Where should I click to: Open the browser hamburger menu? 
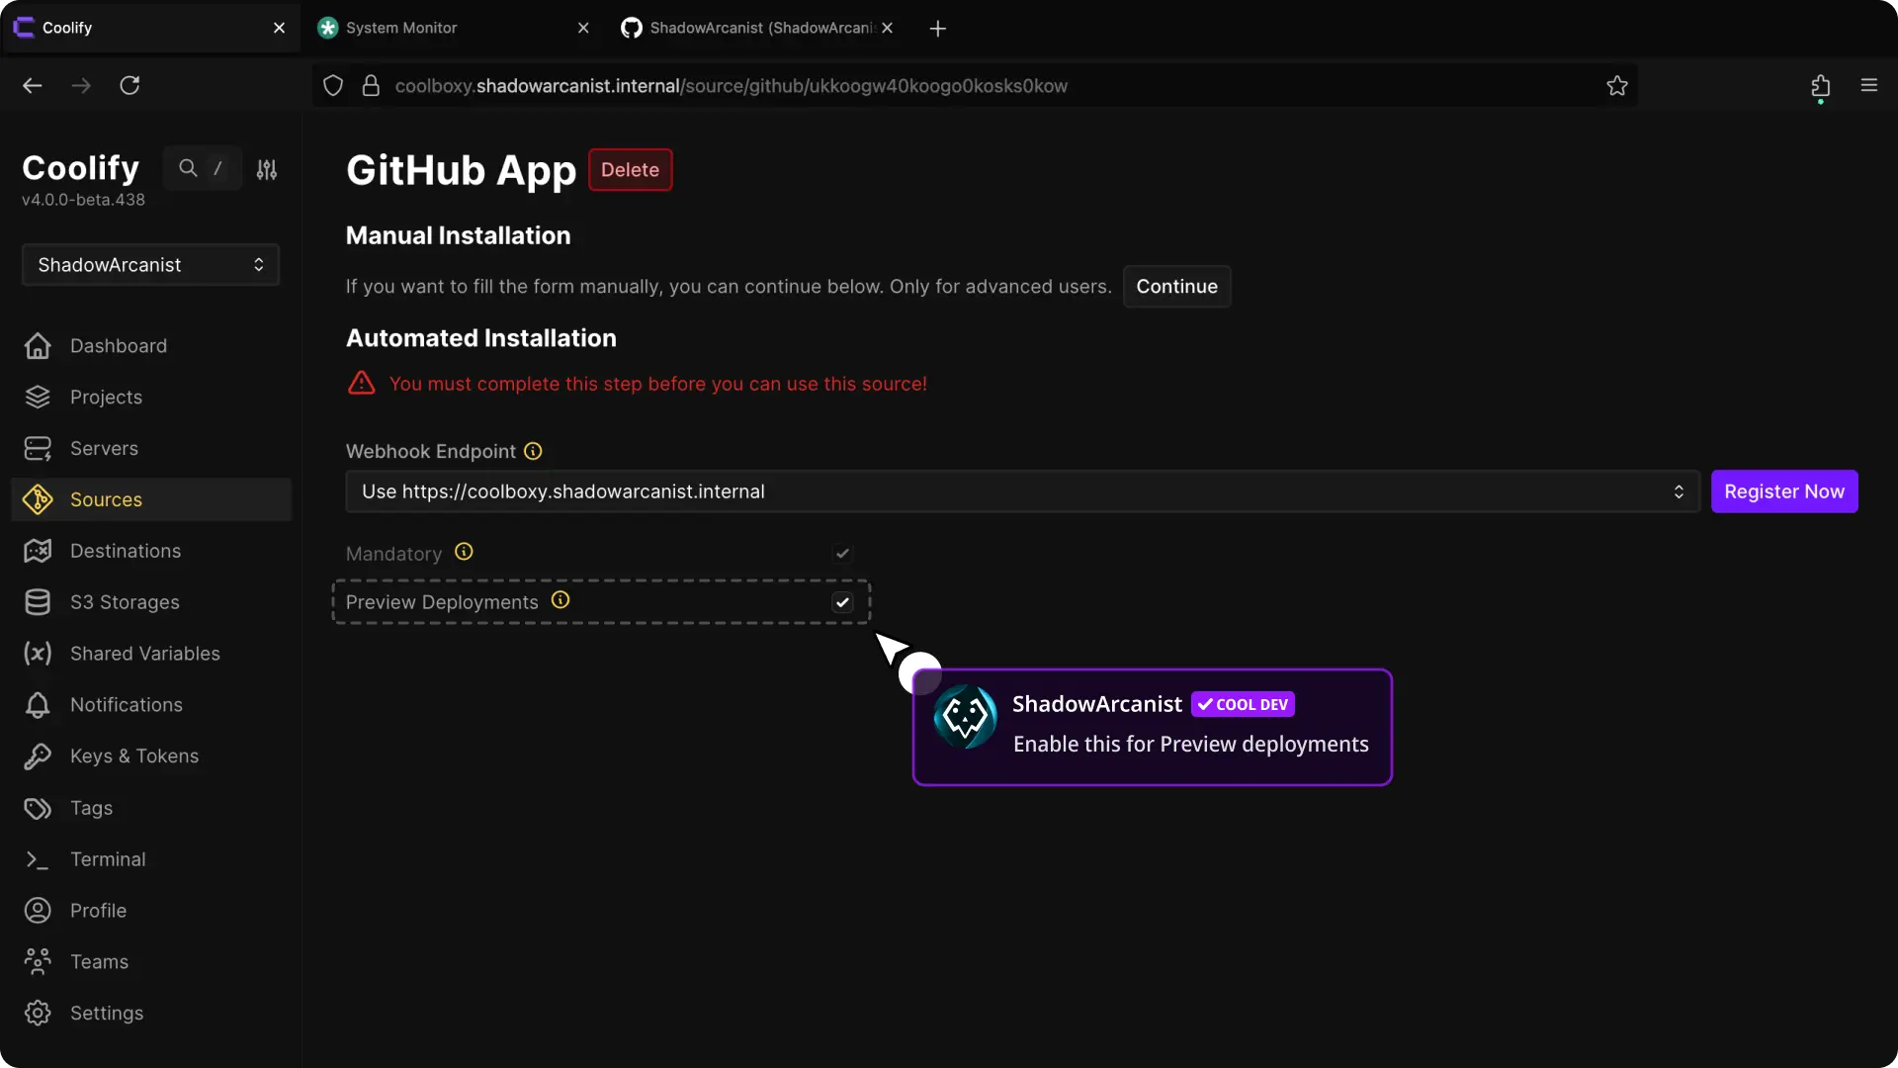[x=1868, y=86]
